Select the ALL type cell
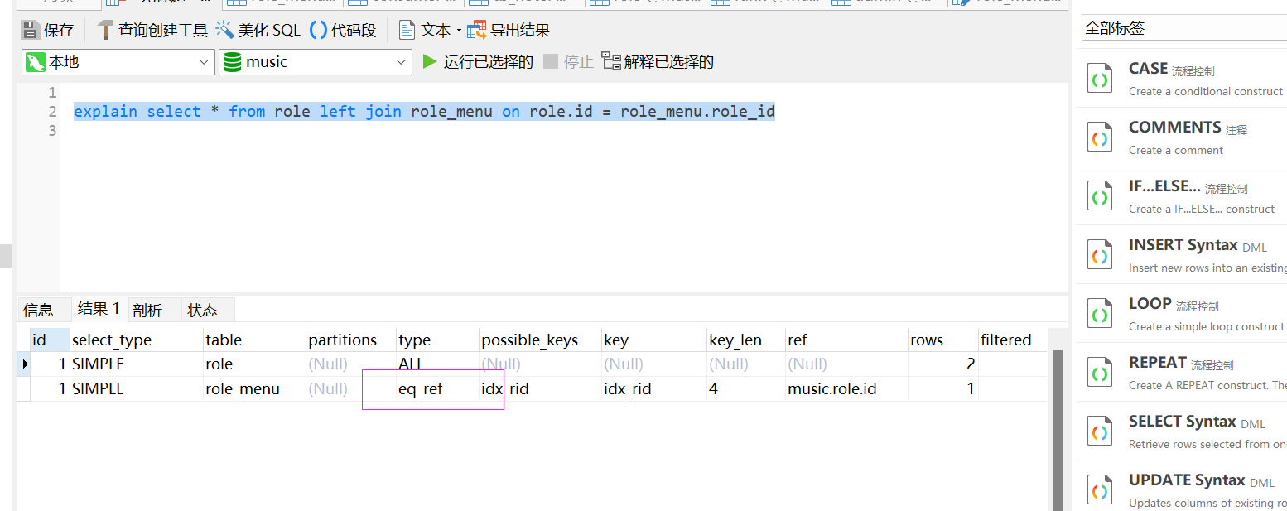 click(437, 364)
